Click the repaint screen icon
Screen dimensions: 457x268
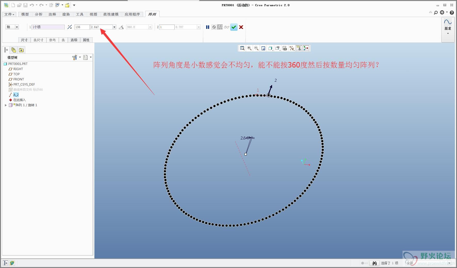(x=263, y=48)
